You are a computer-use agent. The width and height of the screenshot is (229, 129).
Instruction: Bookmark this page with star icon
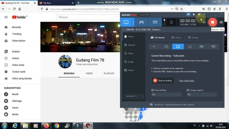181,9
